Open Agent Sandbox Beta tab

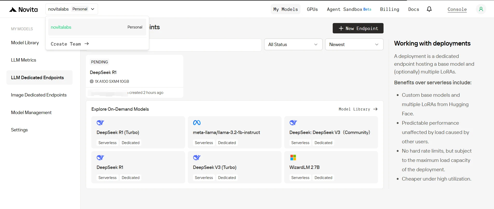(349, 9)
